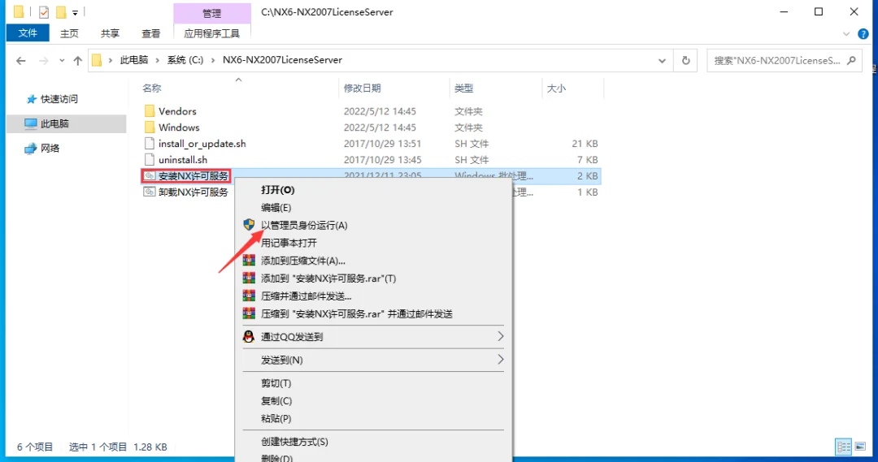878x462 pixels.
Task: Click the Forward navigation arrow
Action: click(43, 60)
